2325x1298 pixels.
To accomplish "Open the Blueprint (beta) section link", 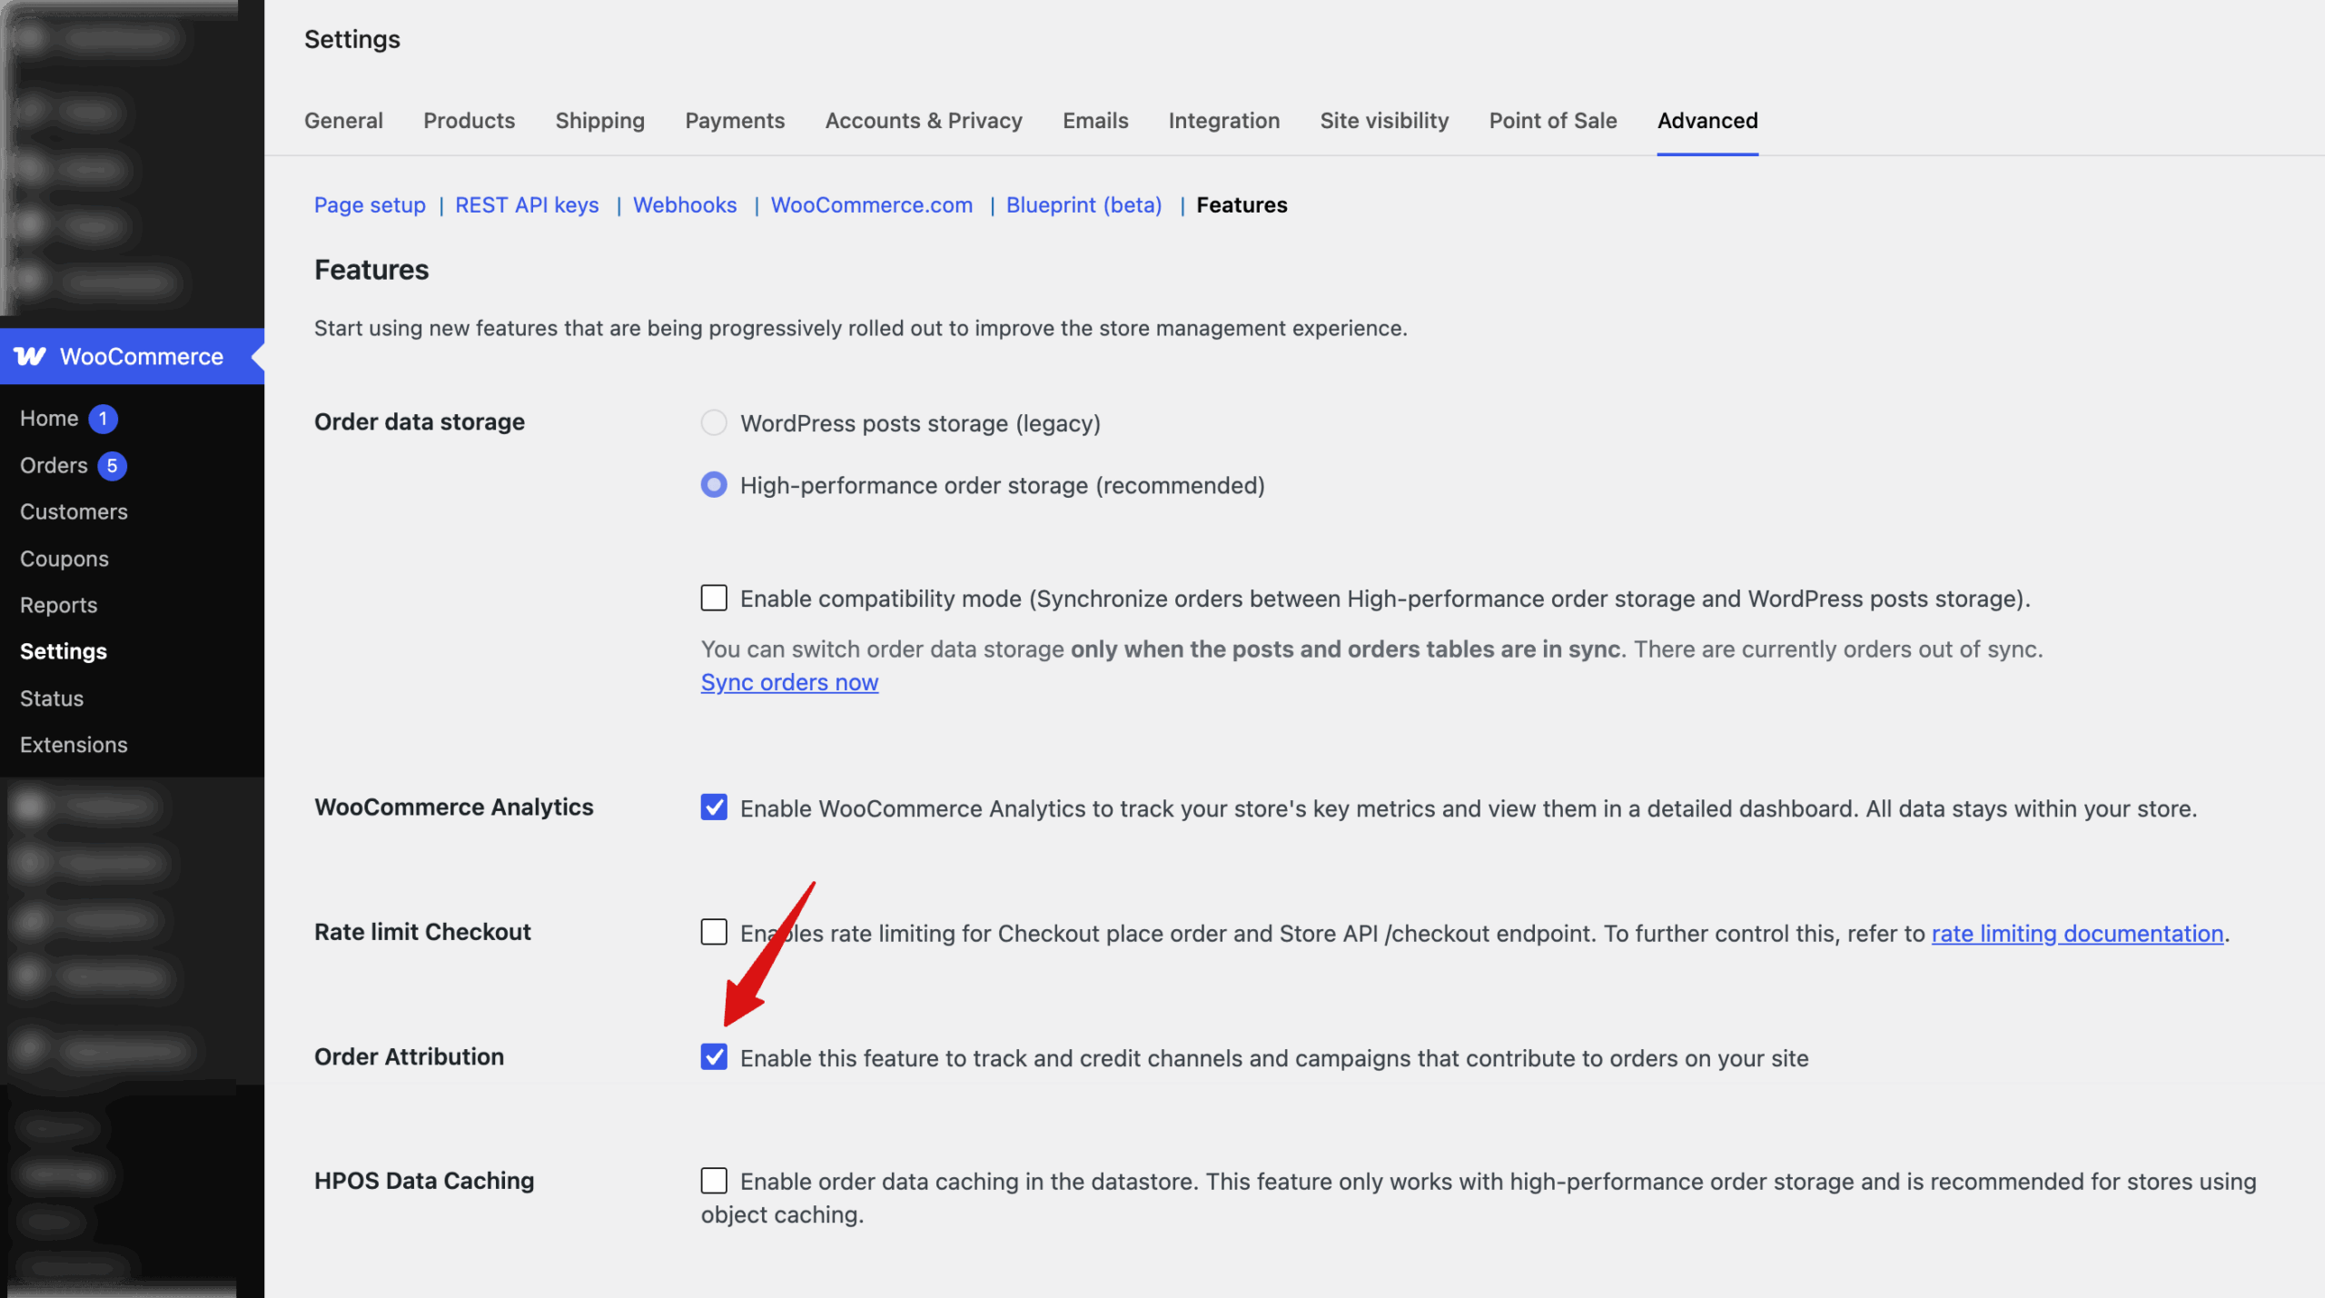I will (1083, 204).
